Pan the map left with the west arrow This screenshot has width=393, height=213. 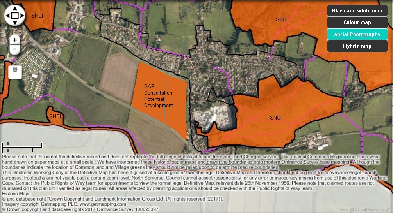(7, 16)
